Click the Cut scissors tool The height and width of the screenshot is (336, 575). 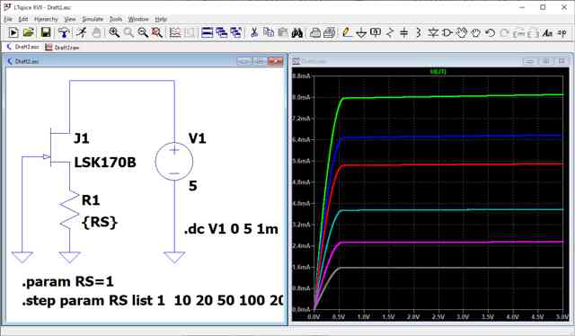tap(253, 32)
